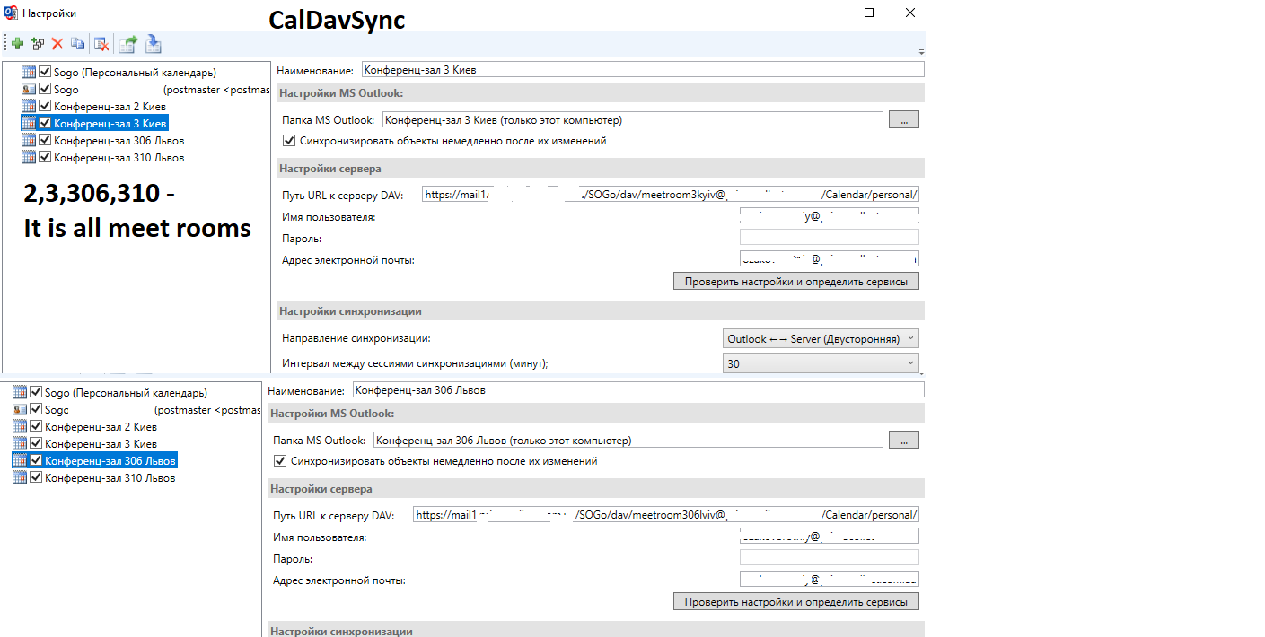Click the empty Пароль field below meetroom306lviv URL
Image resolution: width=1265 pixels, height=637 pixels.
click(830, 557)
